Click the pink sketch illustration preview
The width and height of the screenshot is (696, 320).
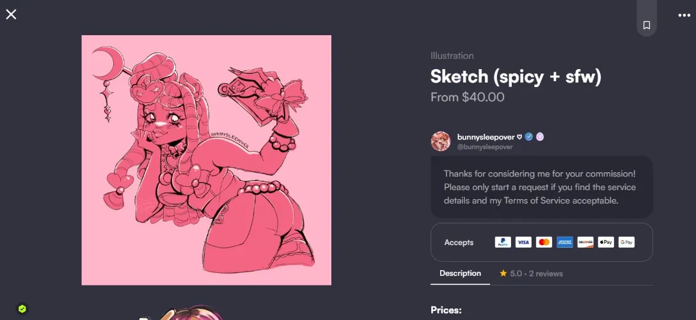tap(207, 160)
